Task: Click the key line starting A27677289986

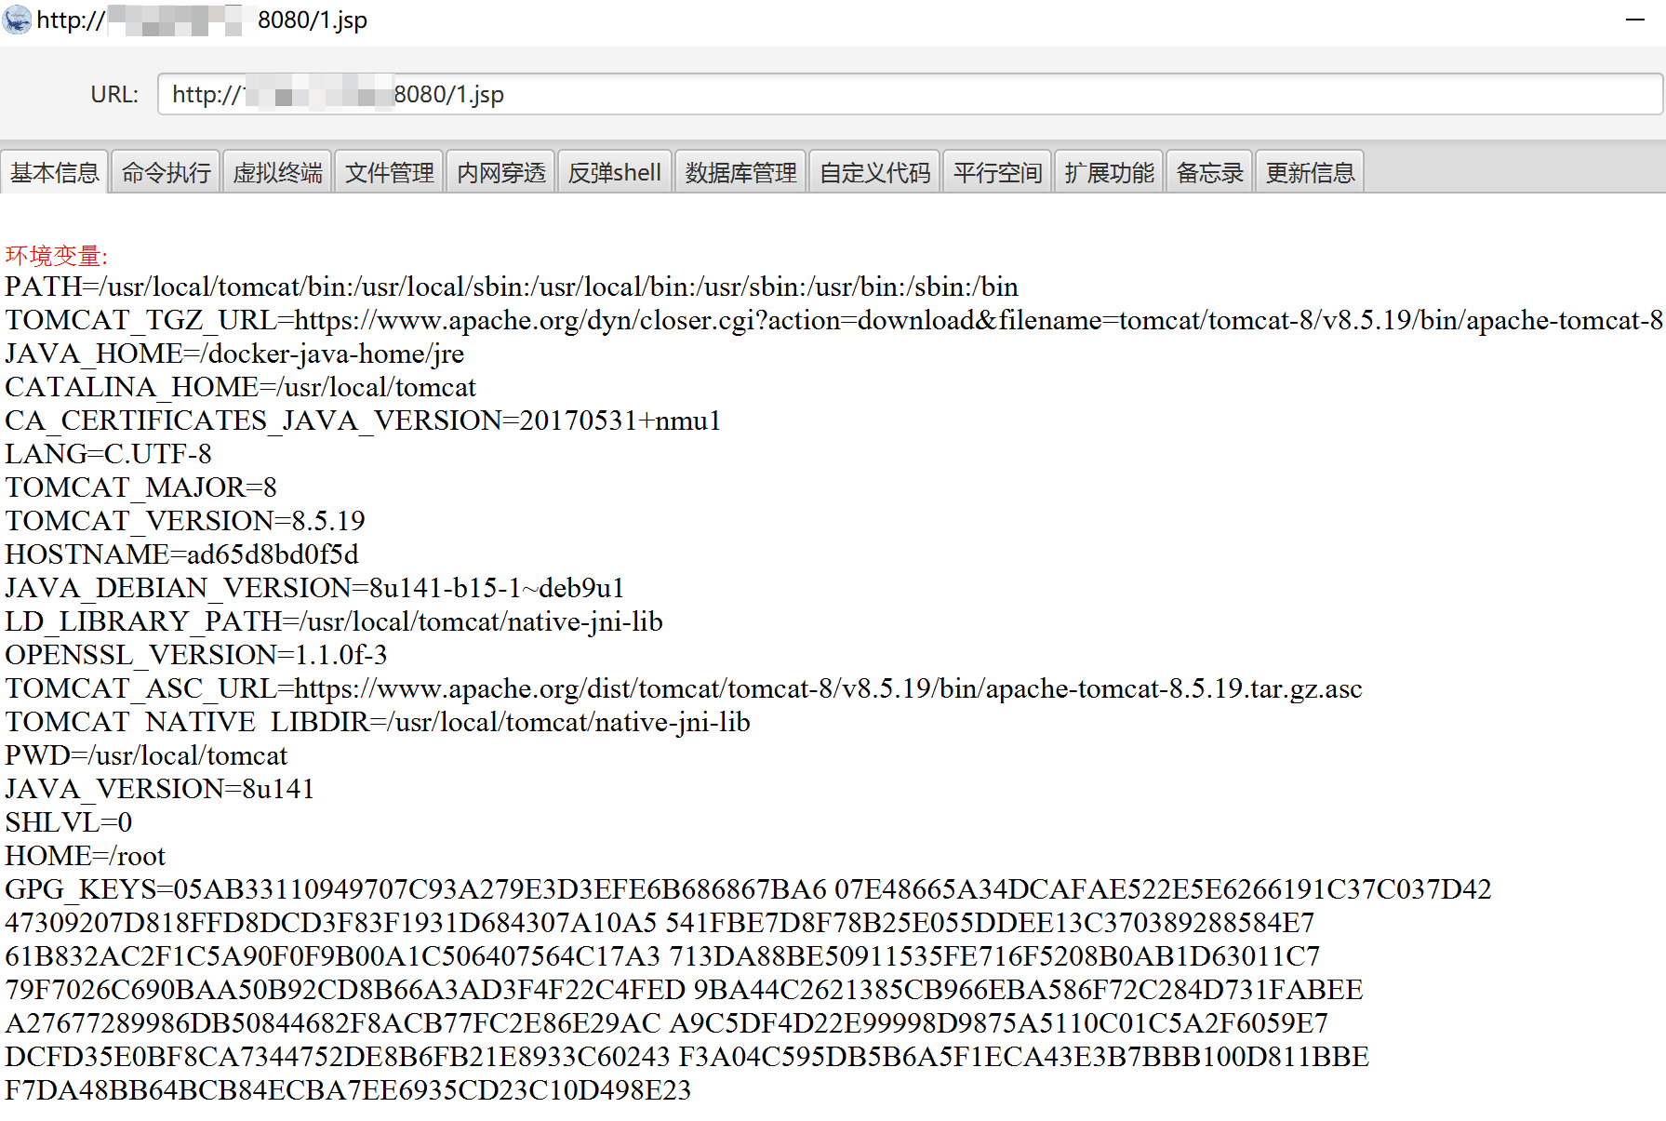Action: click(667, 1023)
